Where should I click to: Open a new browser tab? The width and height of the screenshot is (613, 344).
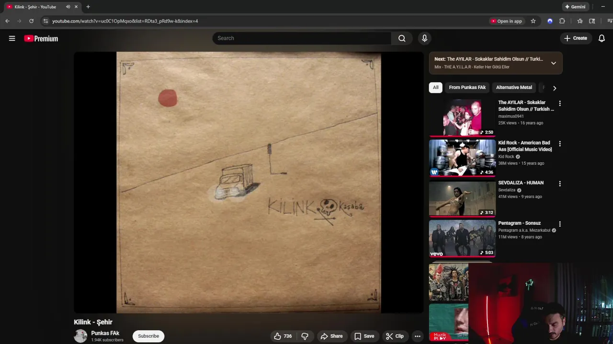[88, 7]
